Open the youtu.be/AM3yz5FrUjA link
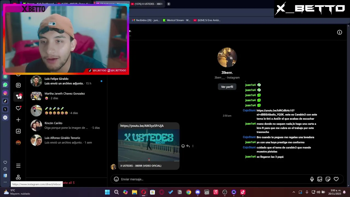This screenshot has height=197, width=350. pyautogui.click(x=142, y=126)
